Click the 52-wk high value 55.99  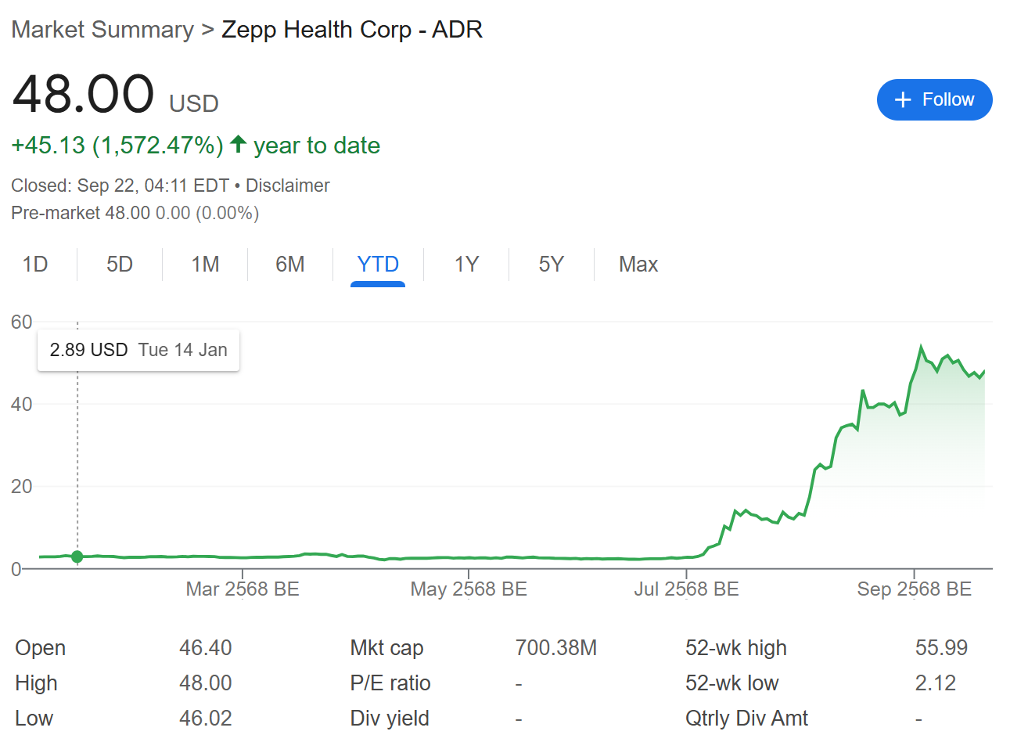click(x=941, y=648)
